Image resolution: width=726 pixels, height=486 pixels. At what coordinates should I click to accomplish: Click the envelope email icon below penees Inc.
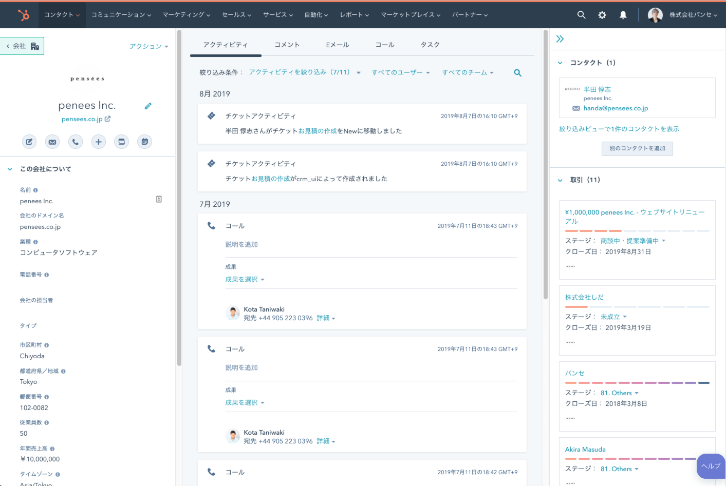coord(52,142)
